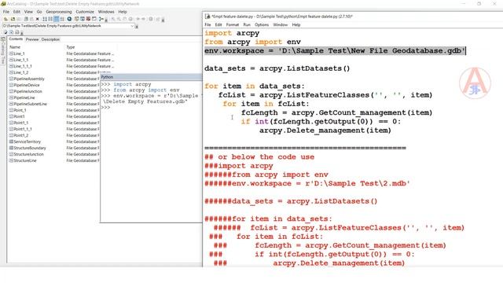The width and height of the screenshot is (503, 283).
Task: Open ArcCatalog Edit menu
Action: tap(17, 12)
